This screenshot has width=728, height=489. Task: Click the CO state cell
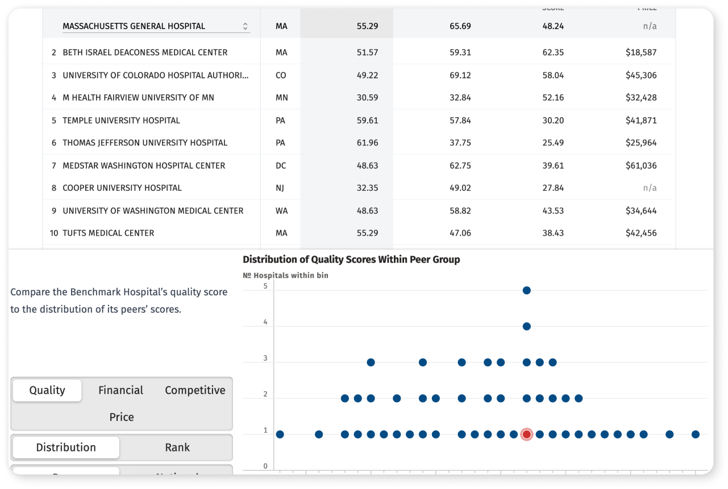281,75
